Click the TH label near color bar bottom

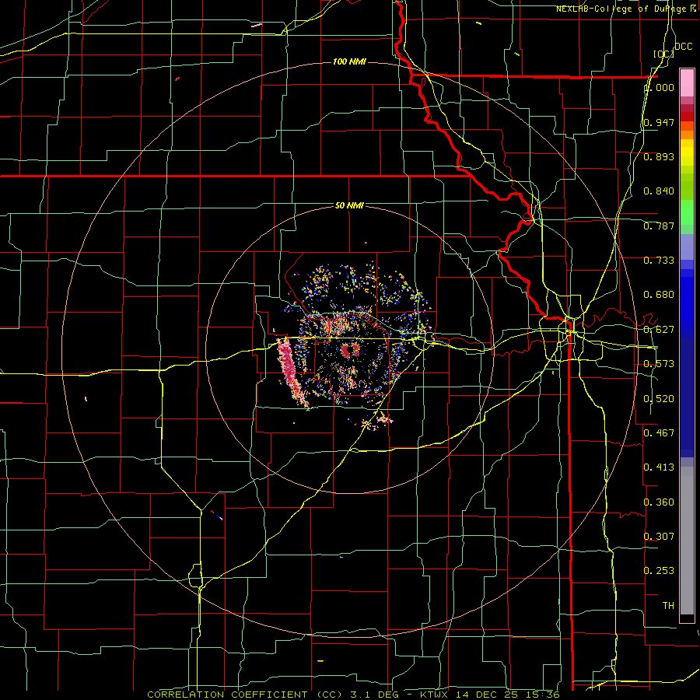668,606
